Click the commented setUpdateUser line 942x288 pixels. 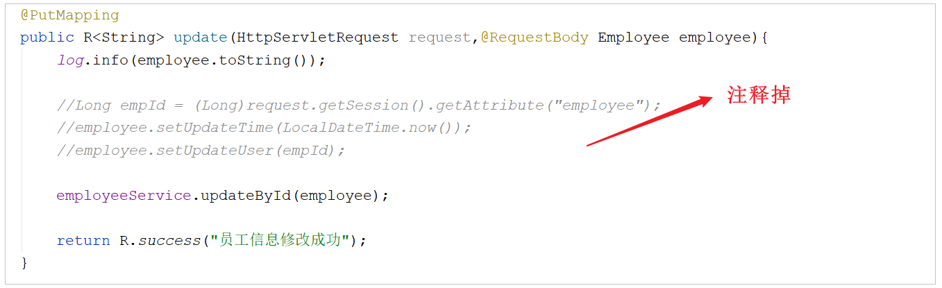pos(201,151)
